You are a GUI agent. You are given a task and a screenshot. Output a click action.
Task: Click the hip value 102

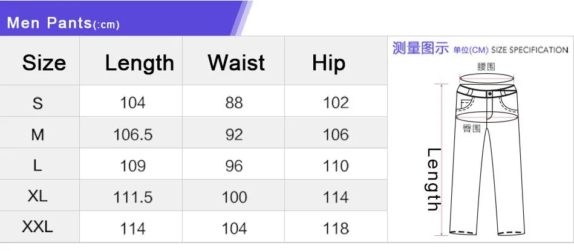point(336,103)
